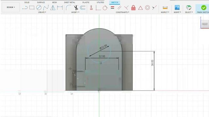Select the Spline tool
This screenshot has height=117, width=209.
[x=46, y=8]
